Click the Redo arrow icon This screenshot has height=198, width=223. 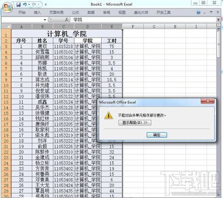[34, 4]
